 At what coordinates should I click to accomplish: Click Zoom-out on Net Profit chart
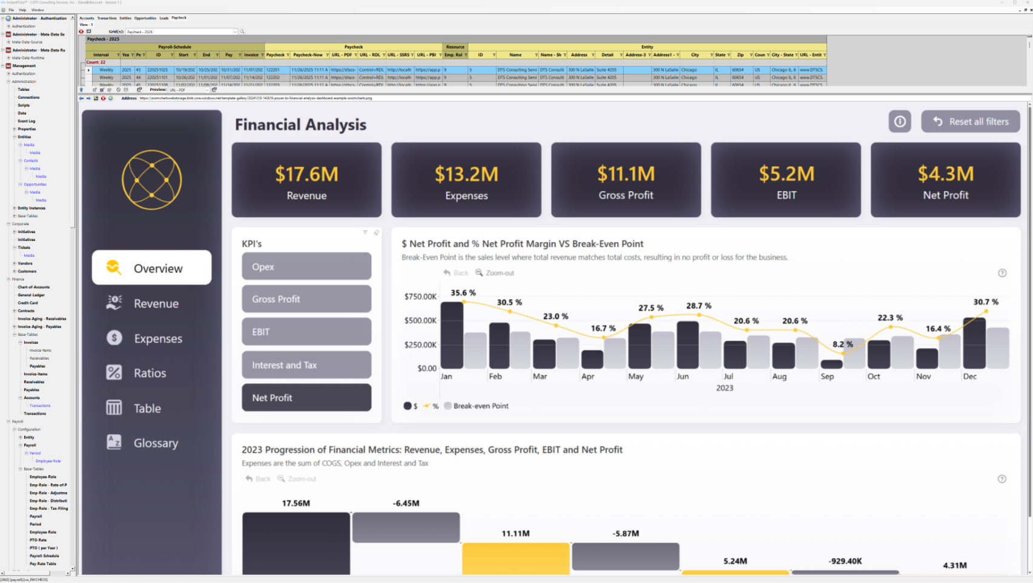tap(495, 273)
